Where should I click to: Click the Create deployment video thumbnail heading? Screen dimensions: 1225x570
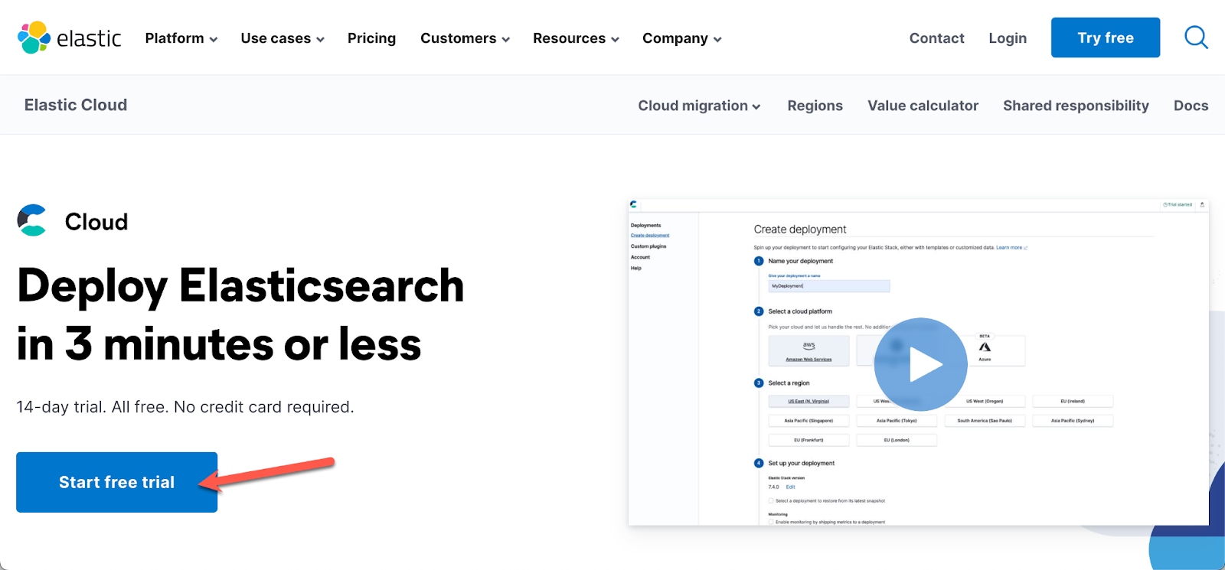pyautogui.click(x=800, y=230)
